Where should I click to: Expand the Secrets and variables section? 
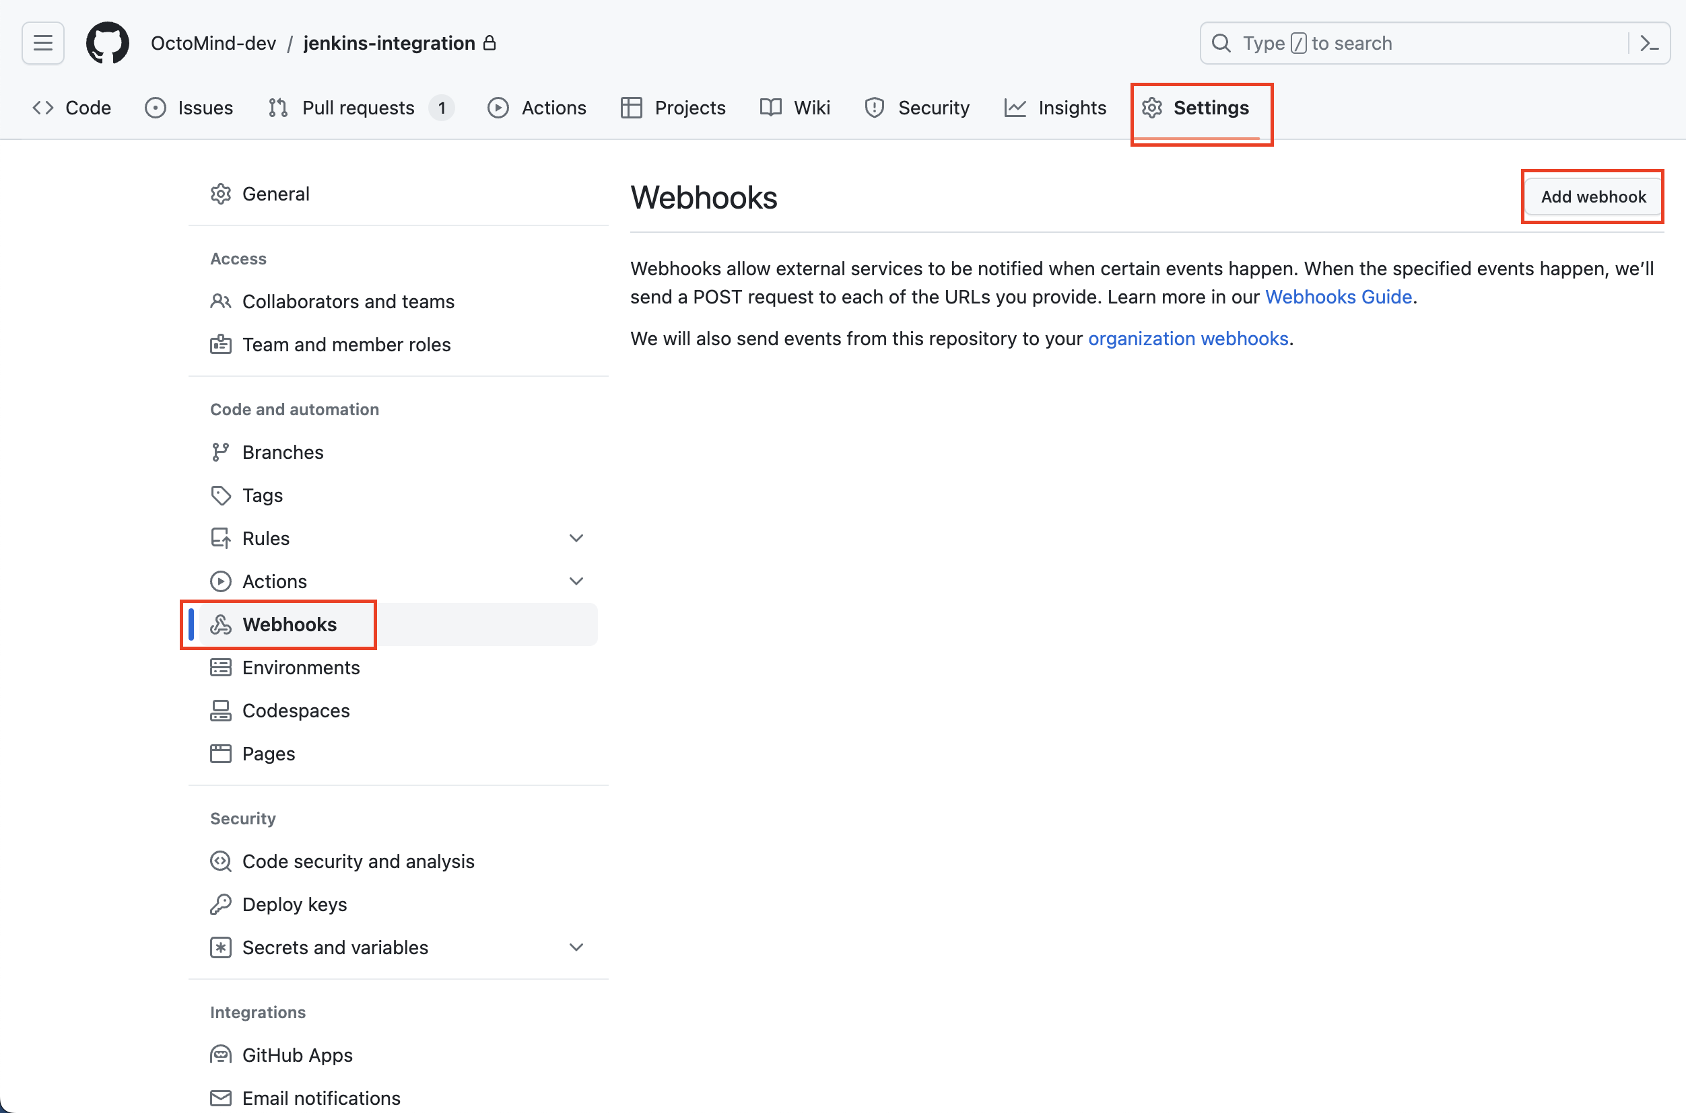[x=576, y=947]
